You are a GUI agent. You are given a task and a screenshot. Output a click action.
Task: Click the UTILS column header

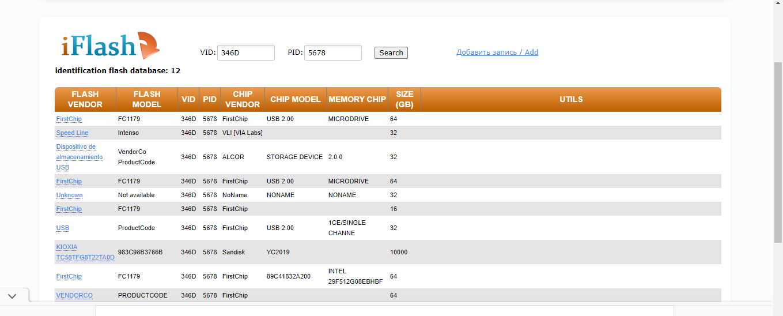[x=571, y=99]
